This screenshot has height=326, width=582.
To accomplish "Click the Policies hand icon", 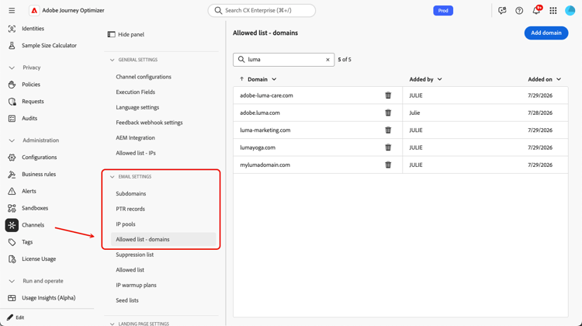I will (x=12, y=85).
